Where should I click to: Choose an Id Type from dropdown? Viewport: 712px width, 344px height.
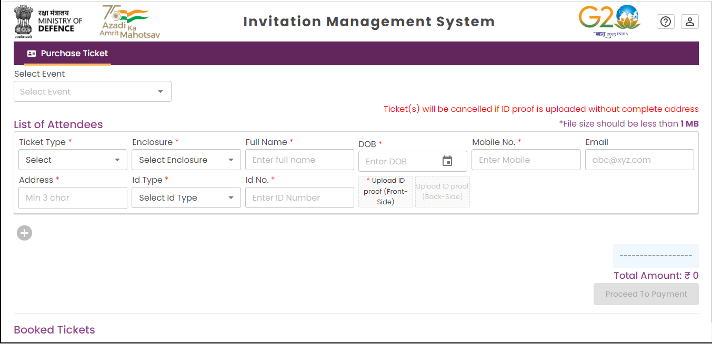pos(186,198)
